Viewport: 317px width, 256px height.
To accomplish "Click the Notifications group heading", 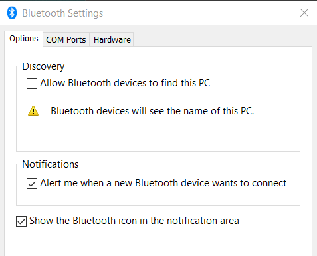I will pos(51,164).
